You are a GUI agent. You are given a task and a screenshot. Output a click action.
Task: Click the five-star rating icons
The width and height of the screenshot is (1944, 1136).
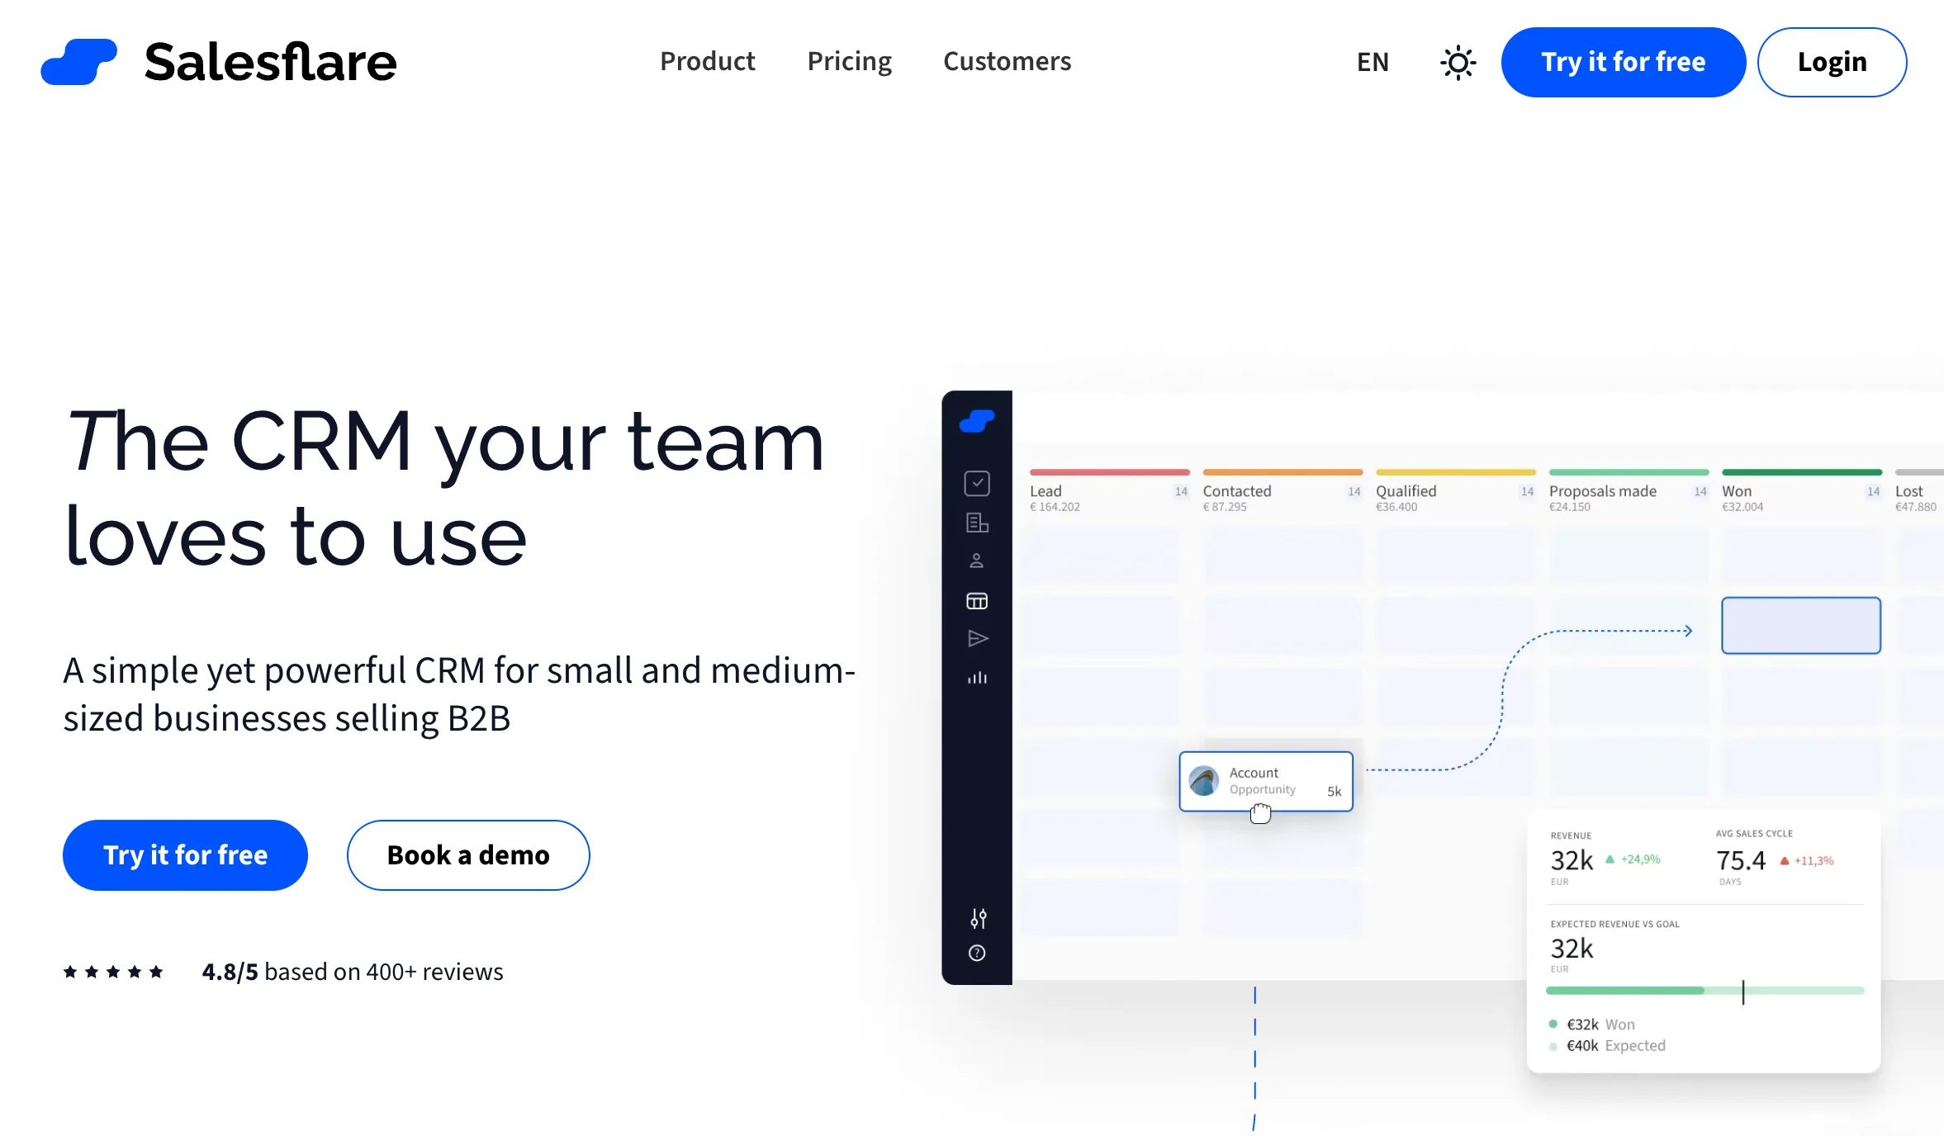113,972
